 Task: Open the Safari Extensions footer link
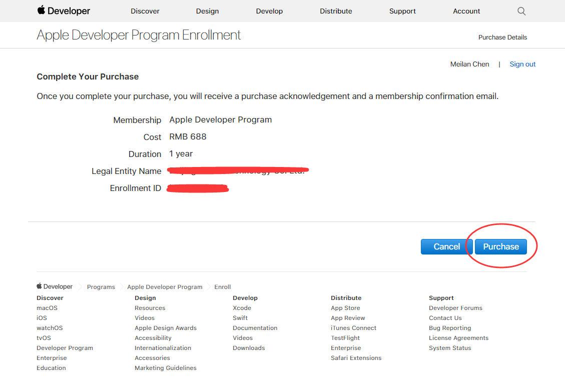pos(356,358)
